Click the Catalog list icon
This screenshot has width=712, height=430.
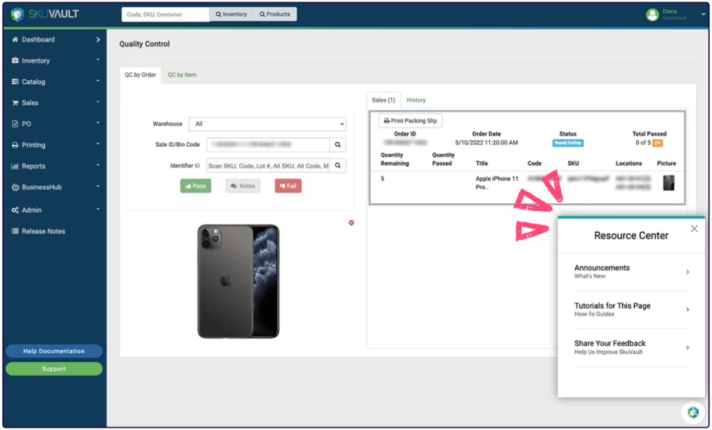pyautogui.click(x=15, y=82)
